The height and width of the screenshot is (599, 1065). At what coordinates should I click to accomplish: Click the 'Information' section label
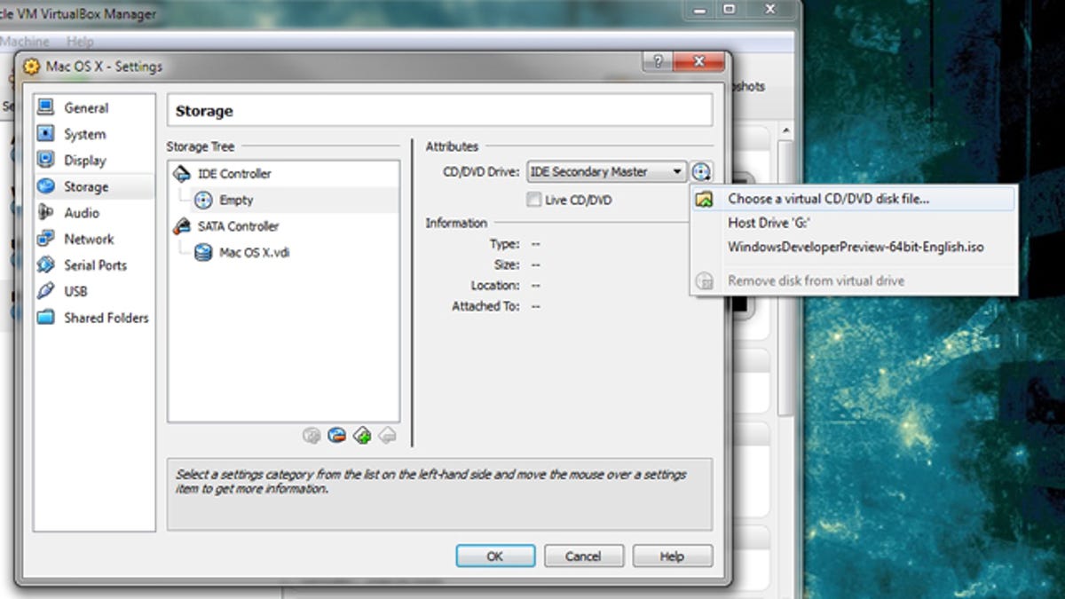[x=456, y=223]
